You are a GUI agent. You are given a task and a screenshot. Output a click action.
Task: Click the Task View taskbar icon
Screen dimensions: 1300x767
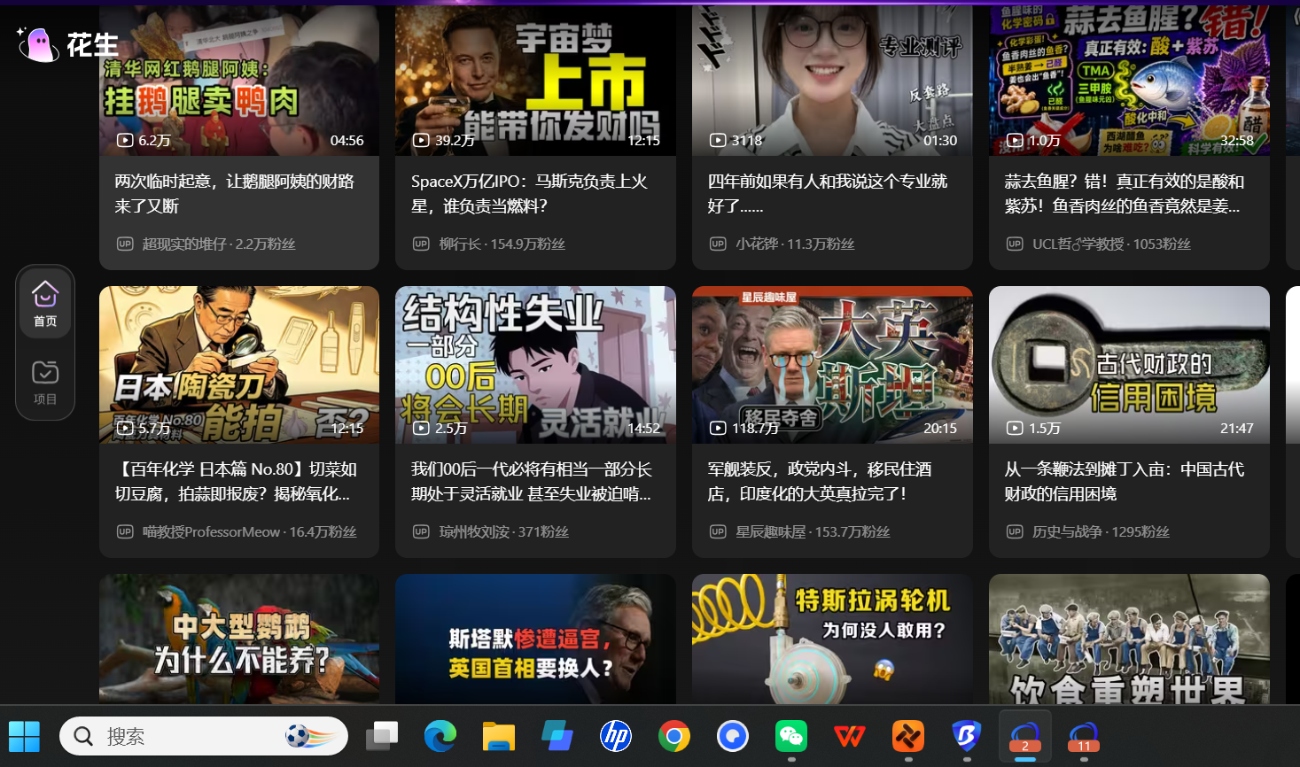pos(382,736)
